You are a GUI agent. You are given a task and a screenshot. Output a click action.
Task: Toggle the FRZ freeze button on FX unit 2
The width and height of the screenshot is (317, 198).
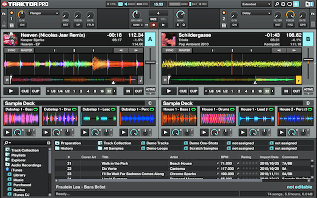pyautogui.click(x=290, y=25)
